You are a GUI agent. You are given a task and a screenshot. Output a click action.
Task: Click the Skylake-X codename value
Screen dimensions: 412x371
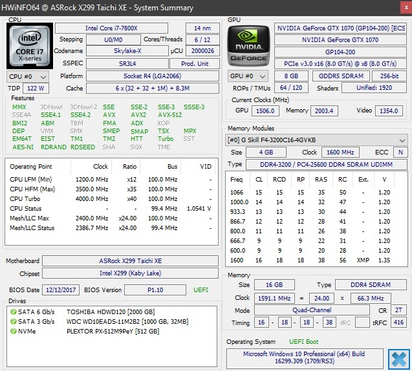click(127, 51)
